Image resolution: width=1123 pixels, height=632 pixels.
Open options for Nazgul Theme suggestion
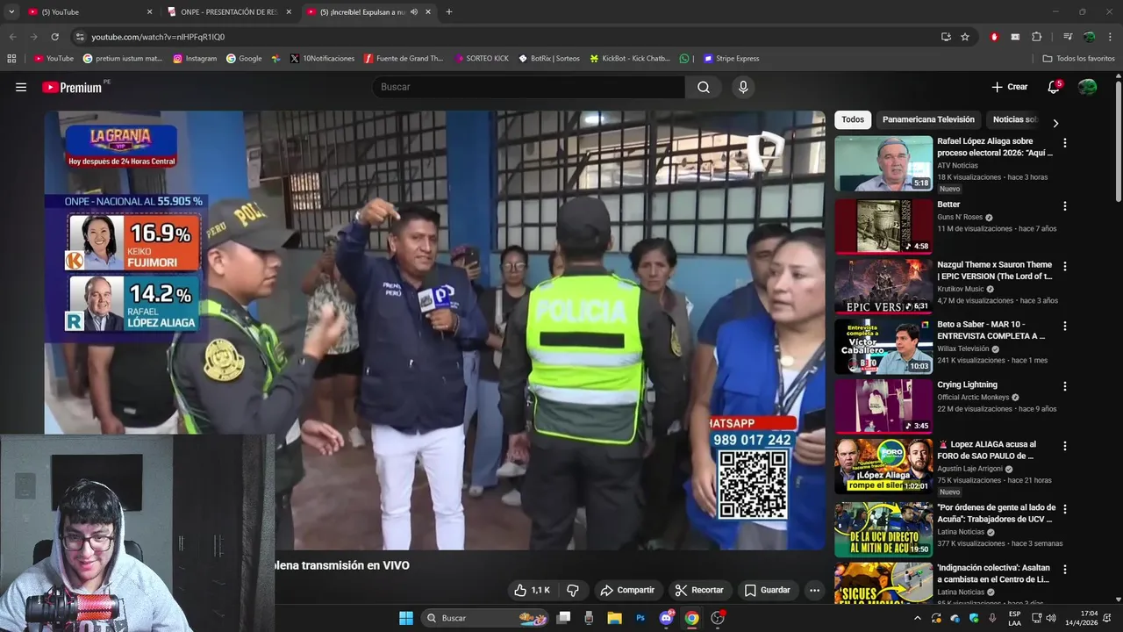(1065, 266)
